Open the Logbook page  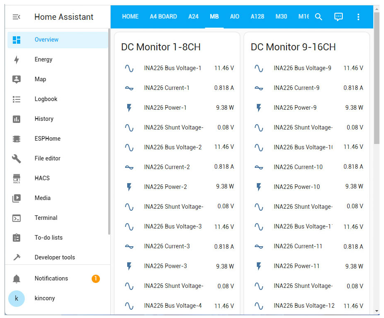[x=46, y=99]
